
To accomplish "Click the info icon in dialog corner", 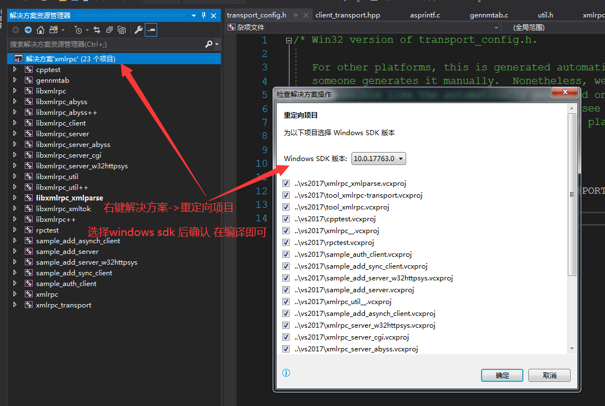I will [x=286, y=373].
